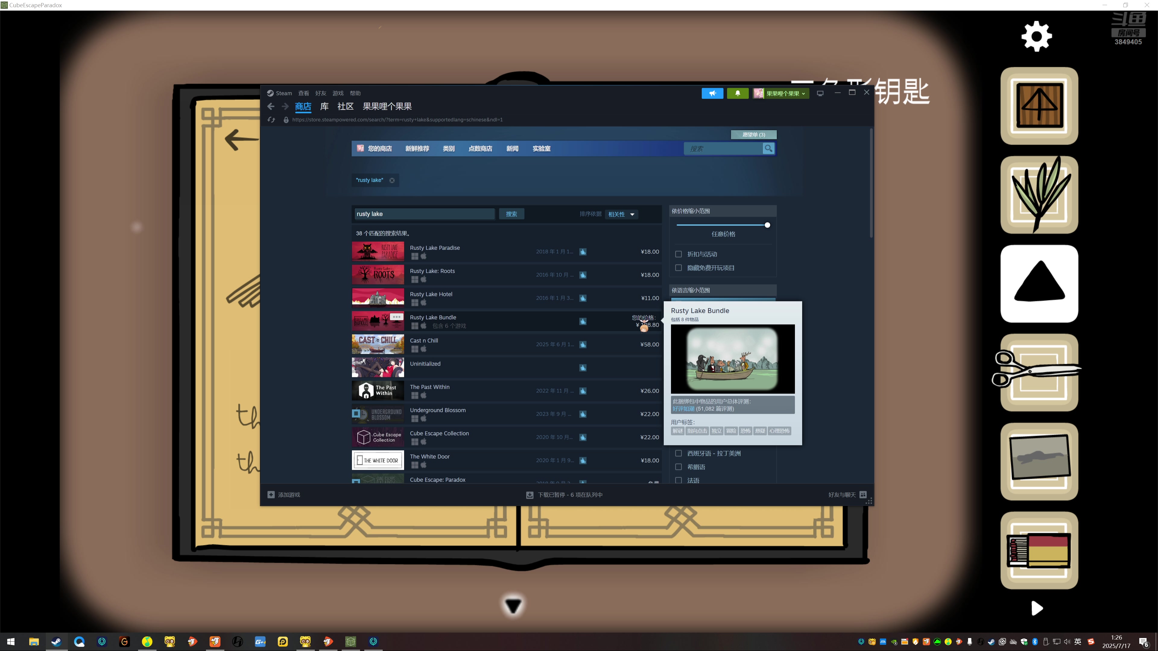Open Steam from the taskbar
Viewport: 1158px width, 651px height.
pos(57,642)
